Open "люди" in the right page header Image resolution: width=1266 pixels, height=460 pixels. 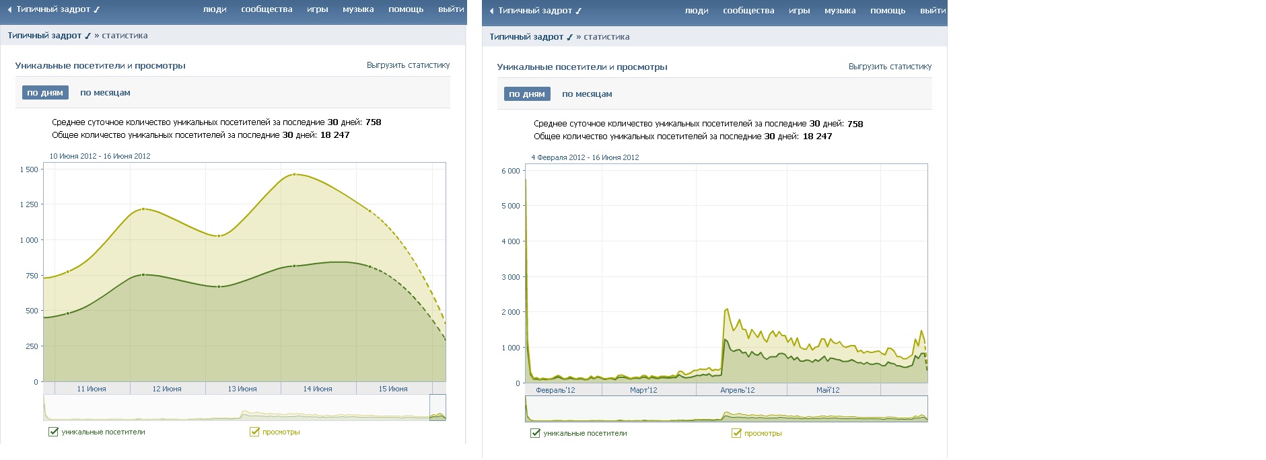point(697,11)
